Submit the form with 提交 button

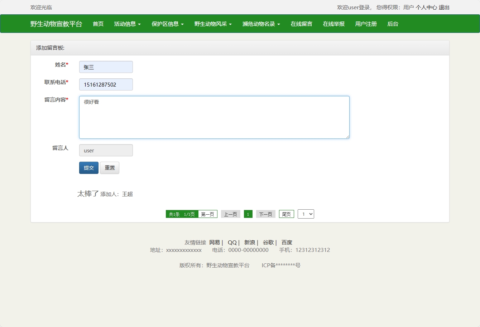click(88, 168)
